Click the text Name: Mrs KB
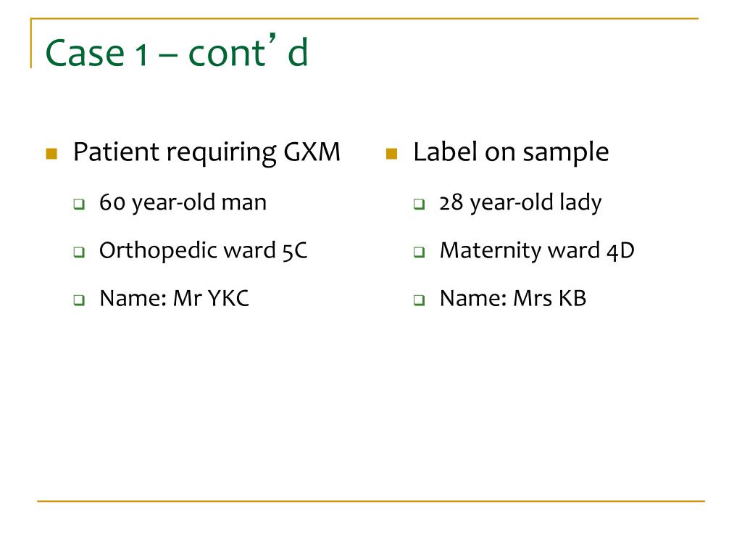 point(513,298)
